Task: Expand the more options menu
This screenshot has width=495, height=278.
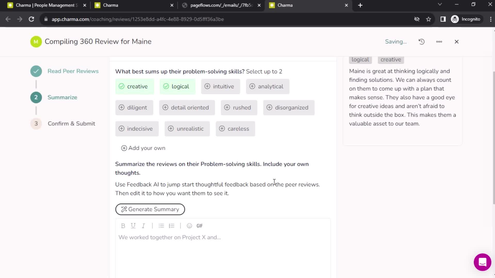Action: point(439,41)
